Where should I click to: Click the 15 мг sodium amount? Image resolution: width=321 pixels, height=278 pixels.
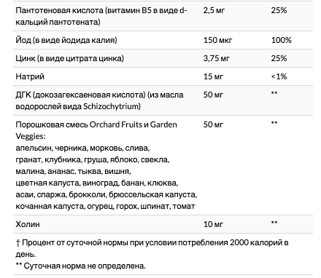213,76
